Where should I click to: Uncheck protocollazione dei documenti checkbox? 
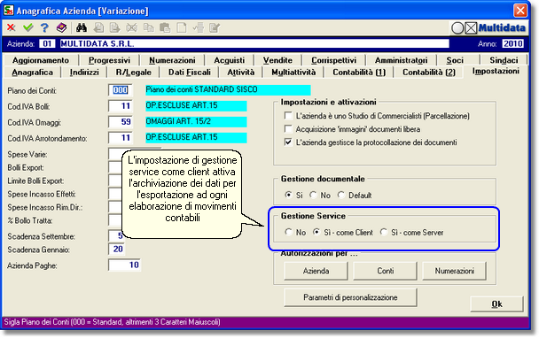tap(288, 142)
